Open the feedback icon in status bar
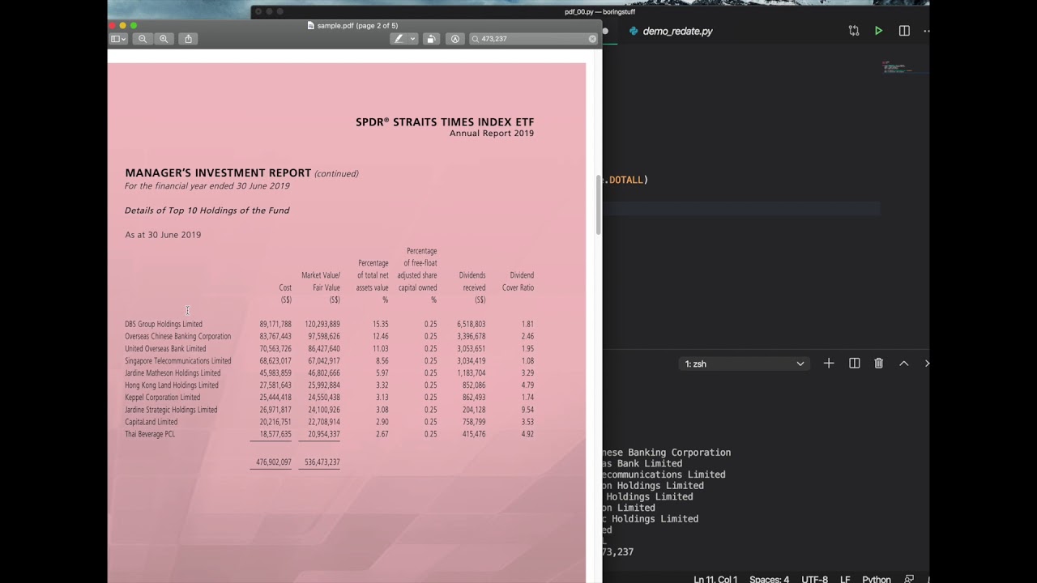This screenshot has height=583, width=1037. click(909, 579)
